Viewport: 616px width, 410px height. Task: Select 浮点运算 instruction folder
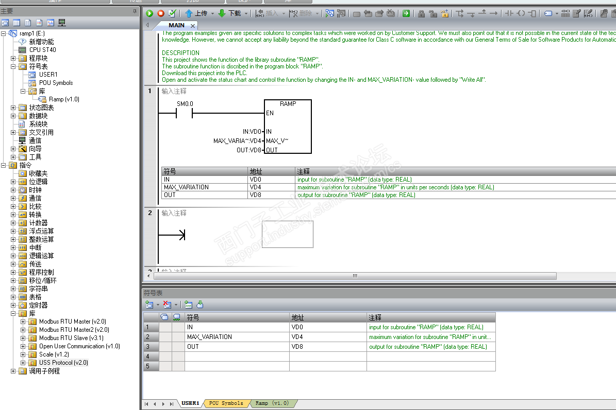click(x=41, y=231)
